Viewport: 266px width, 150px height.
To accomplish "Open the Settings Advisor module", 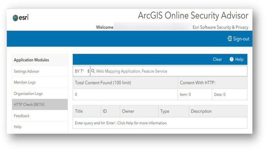I will (40, 71).
